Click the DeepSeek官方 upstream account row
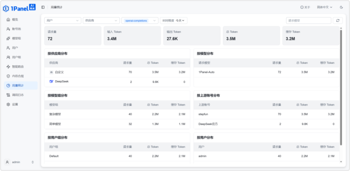The height and width of the screenshot is (171, 350). 267,124
